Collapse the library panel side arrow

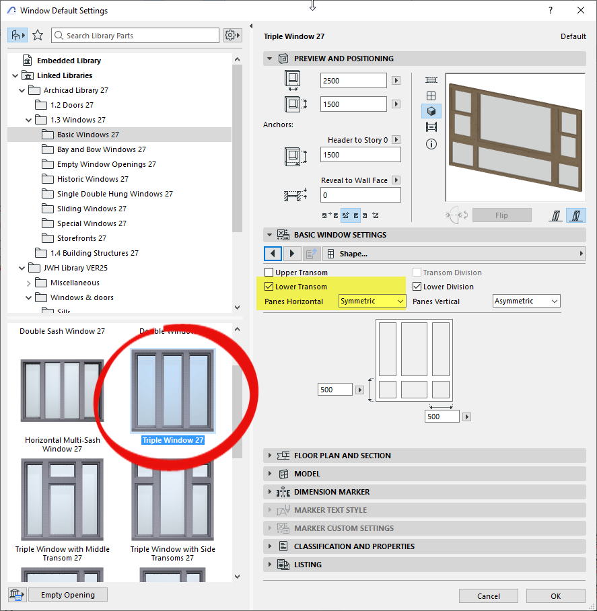[251, 26]
